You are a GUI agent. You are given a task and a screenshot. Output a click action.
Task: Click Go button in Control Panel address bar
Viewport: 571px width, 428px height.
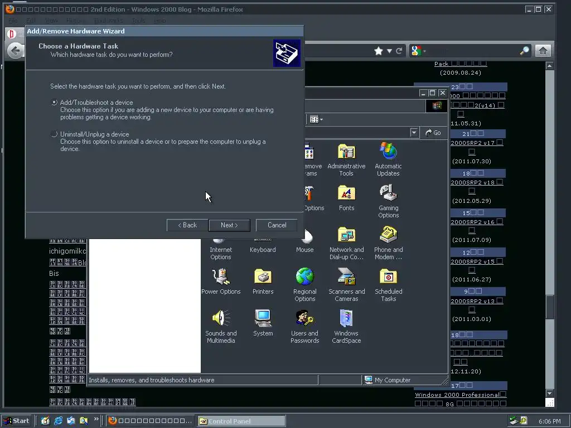tap(433, 133)
